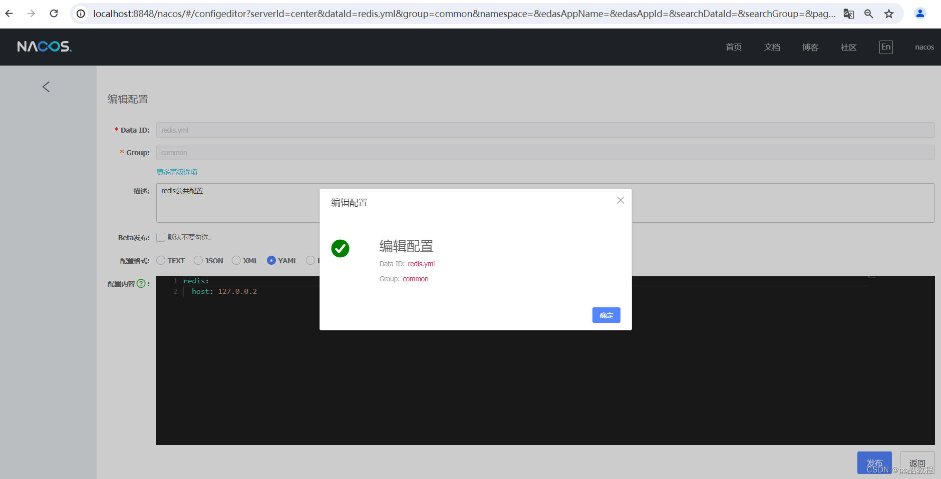The width and height of the screenshot is (941, 479).
Task: Open the nacos user menu
Action: (924, 47)
